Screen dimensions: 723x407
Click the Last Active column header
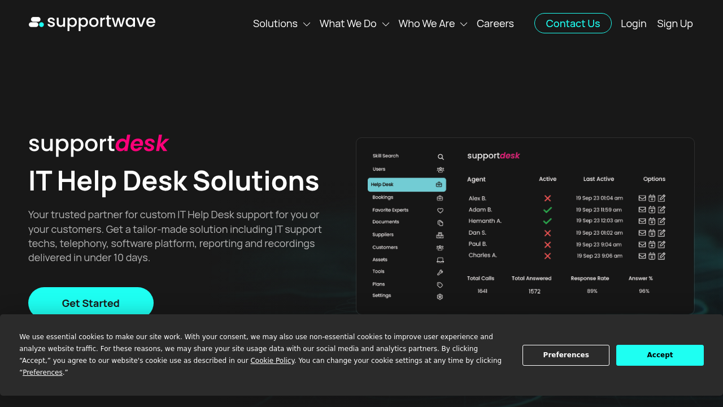click(x=599, y=179)
